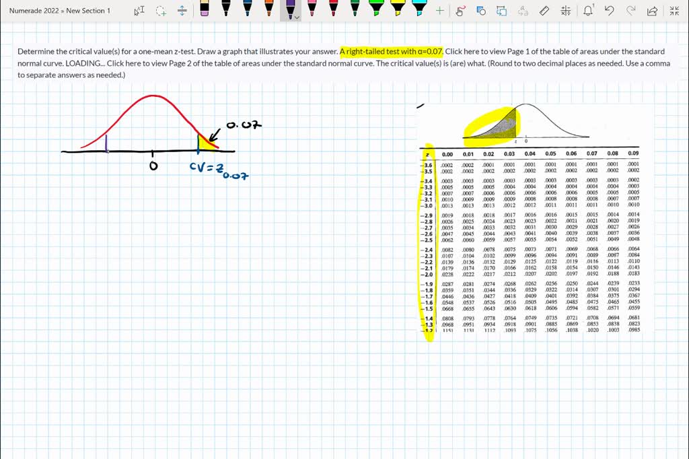The height and width of the screenshot is (459, 689).
Task: Select the eraser tool
Action: [x=204, y=10]
